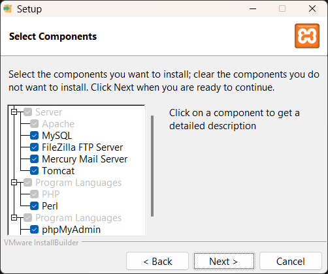
Task: Continue with the Next button
Action: click(x=224, y=261)
